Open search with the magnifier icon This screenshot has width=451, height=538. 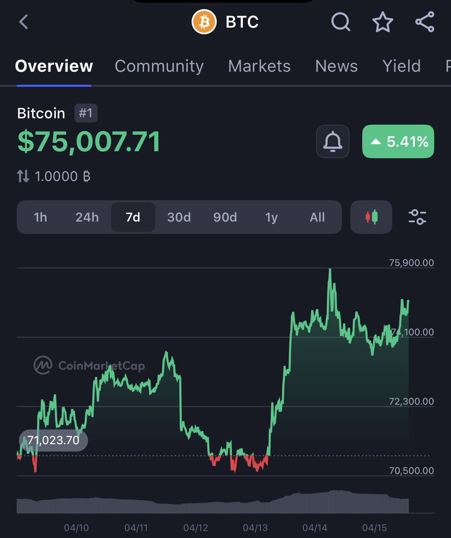pos(341,22)
